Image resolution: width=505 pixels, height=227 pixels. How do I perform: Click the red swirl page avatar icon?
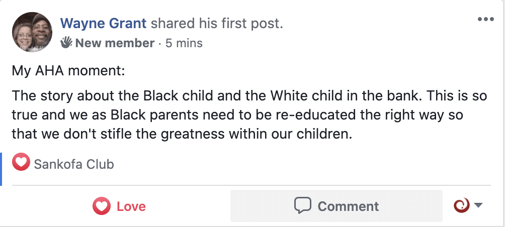pos(462,205)
